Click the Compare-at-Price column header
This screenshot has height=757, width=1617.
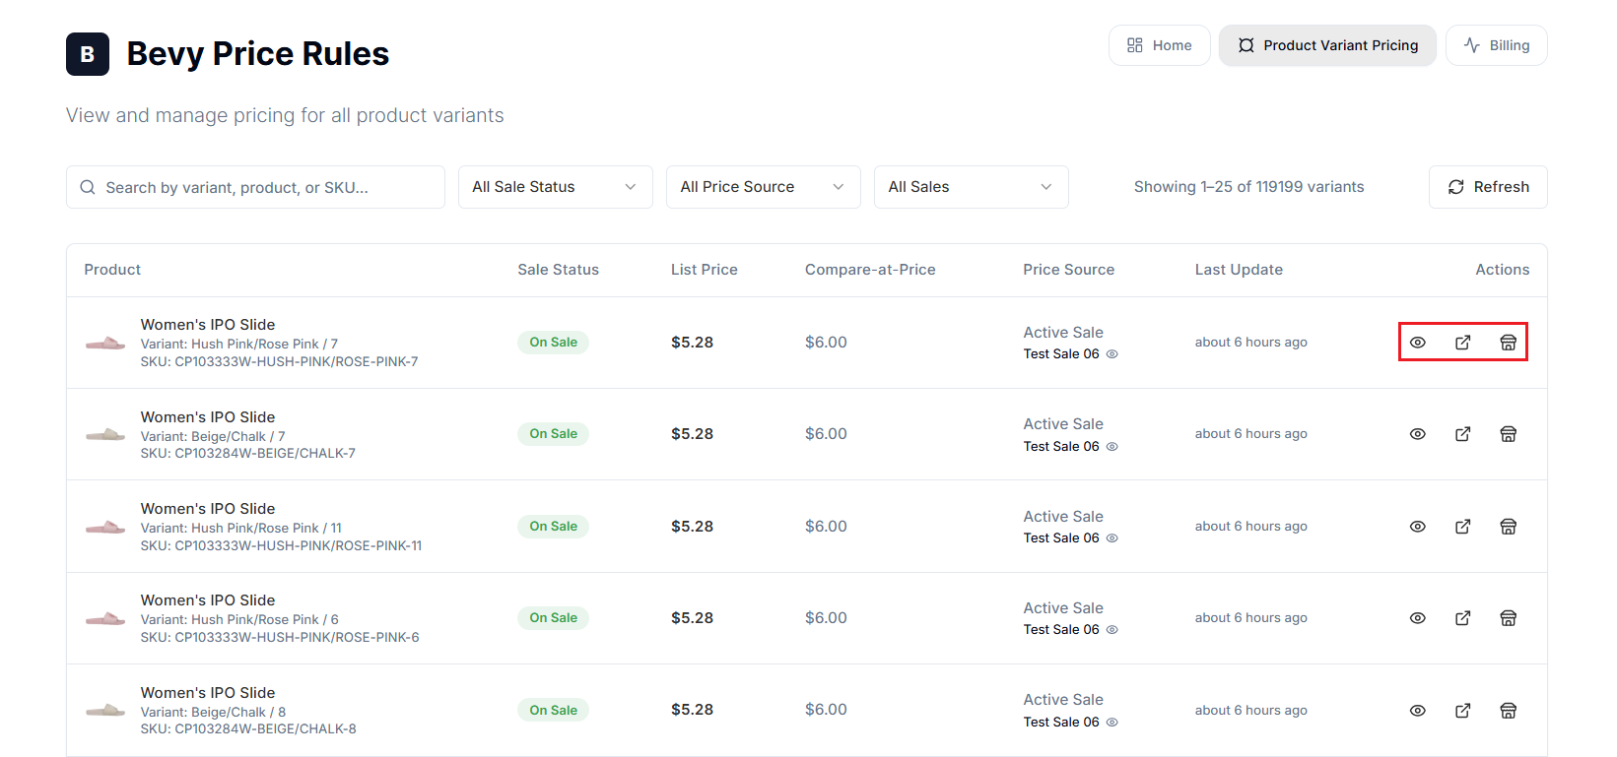[x=870, y=270]
